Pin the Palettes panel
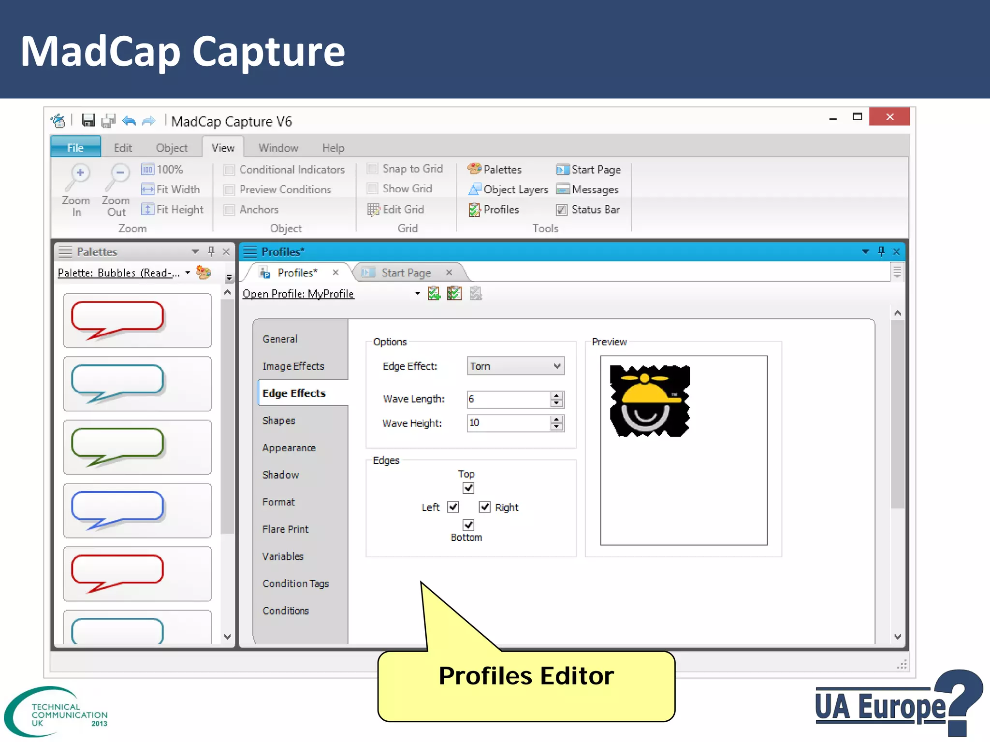The width and height of the screenshot is (990, 742). tap(211, 251)
